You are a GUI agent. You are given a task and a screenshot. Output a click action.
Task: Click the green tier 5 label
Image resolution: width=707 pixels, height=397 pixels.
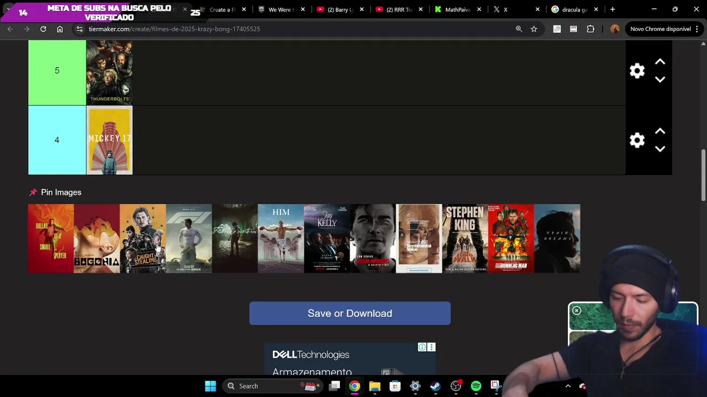click(57, 72)
